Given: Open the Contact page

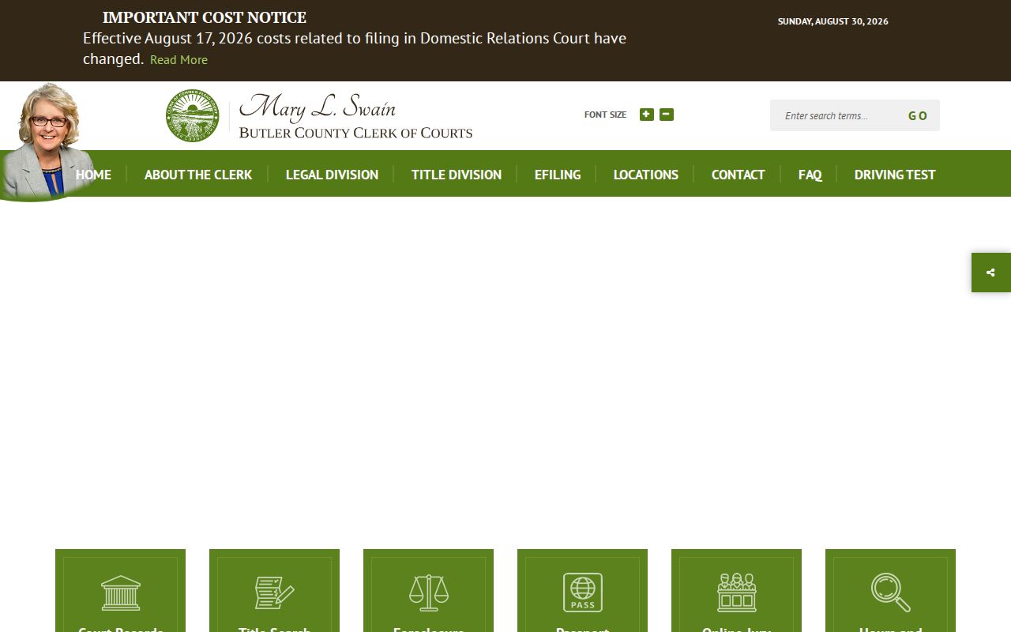Looking at the screenshot, I should click(x=739, y=175).
